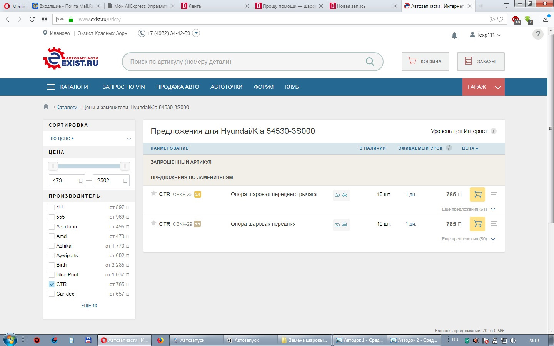Add CTR CBKK-29 to cart
Viewport: 554px width, 346px height.
[477, 224]
